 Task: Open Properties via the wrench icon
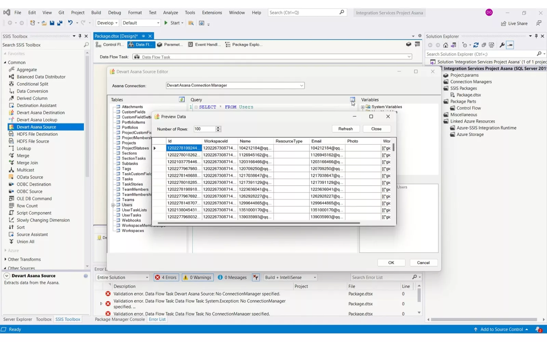(x=502, y=45)
